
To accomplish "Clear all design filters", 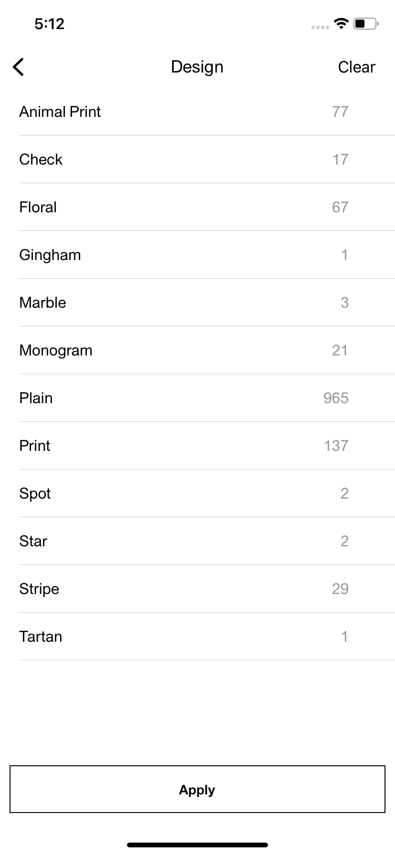I will point(356,67).
